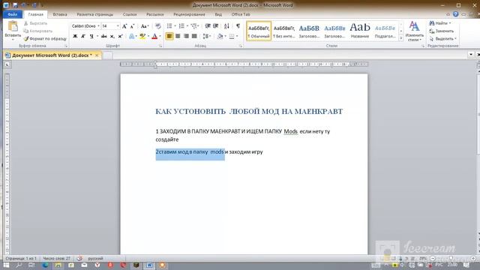Apply red font color button
480x270 pixels.
pyautogui.click(x=154, y=36)
